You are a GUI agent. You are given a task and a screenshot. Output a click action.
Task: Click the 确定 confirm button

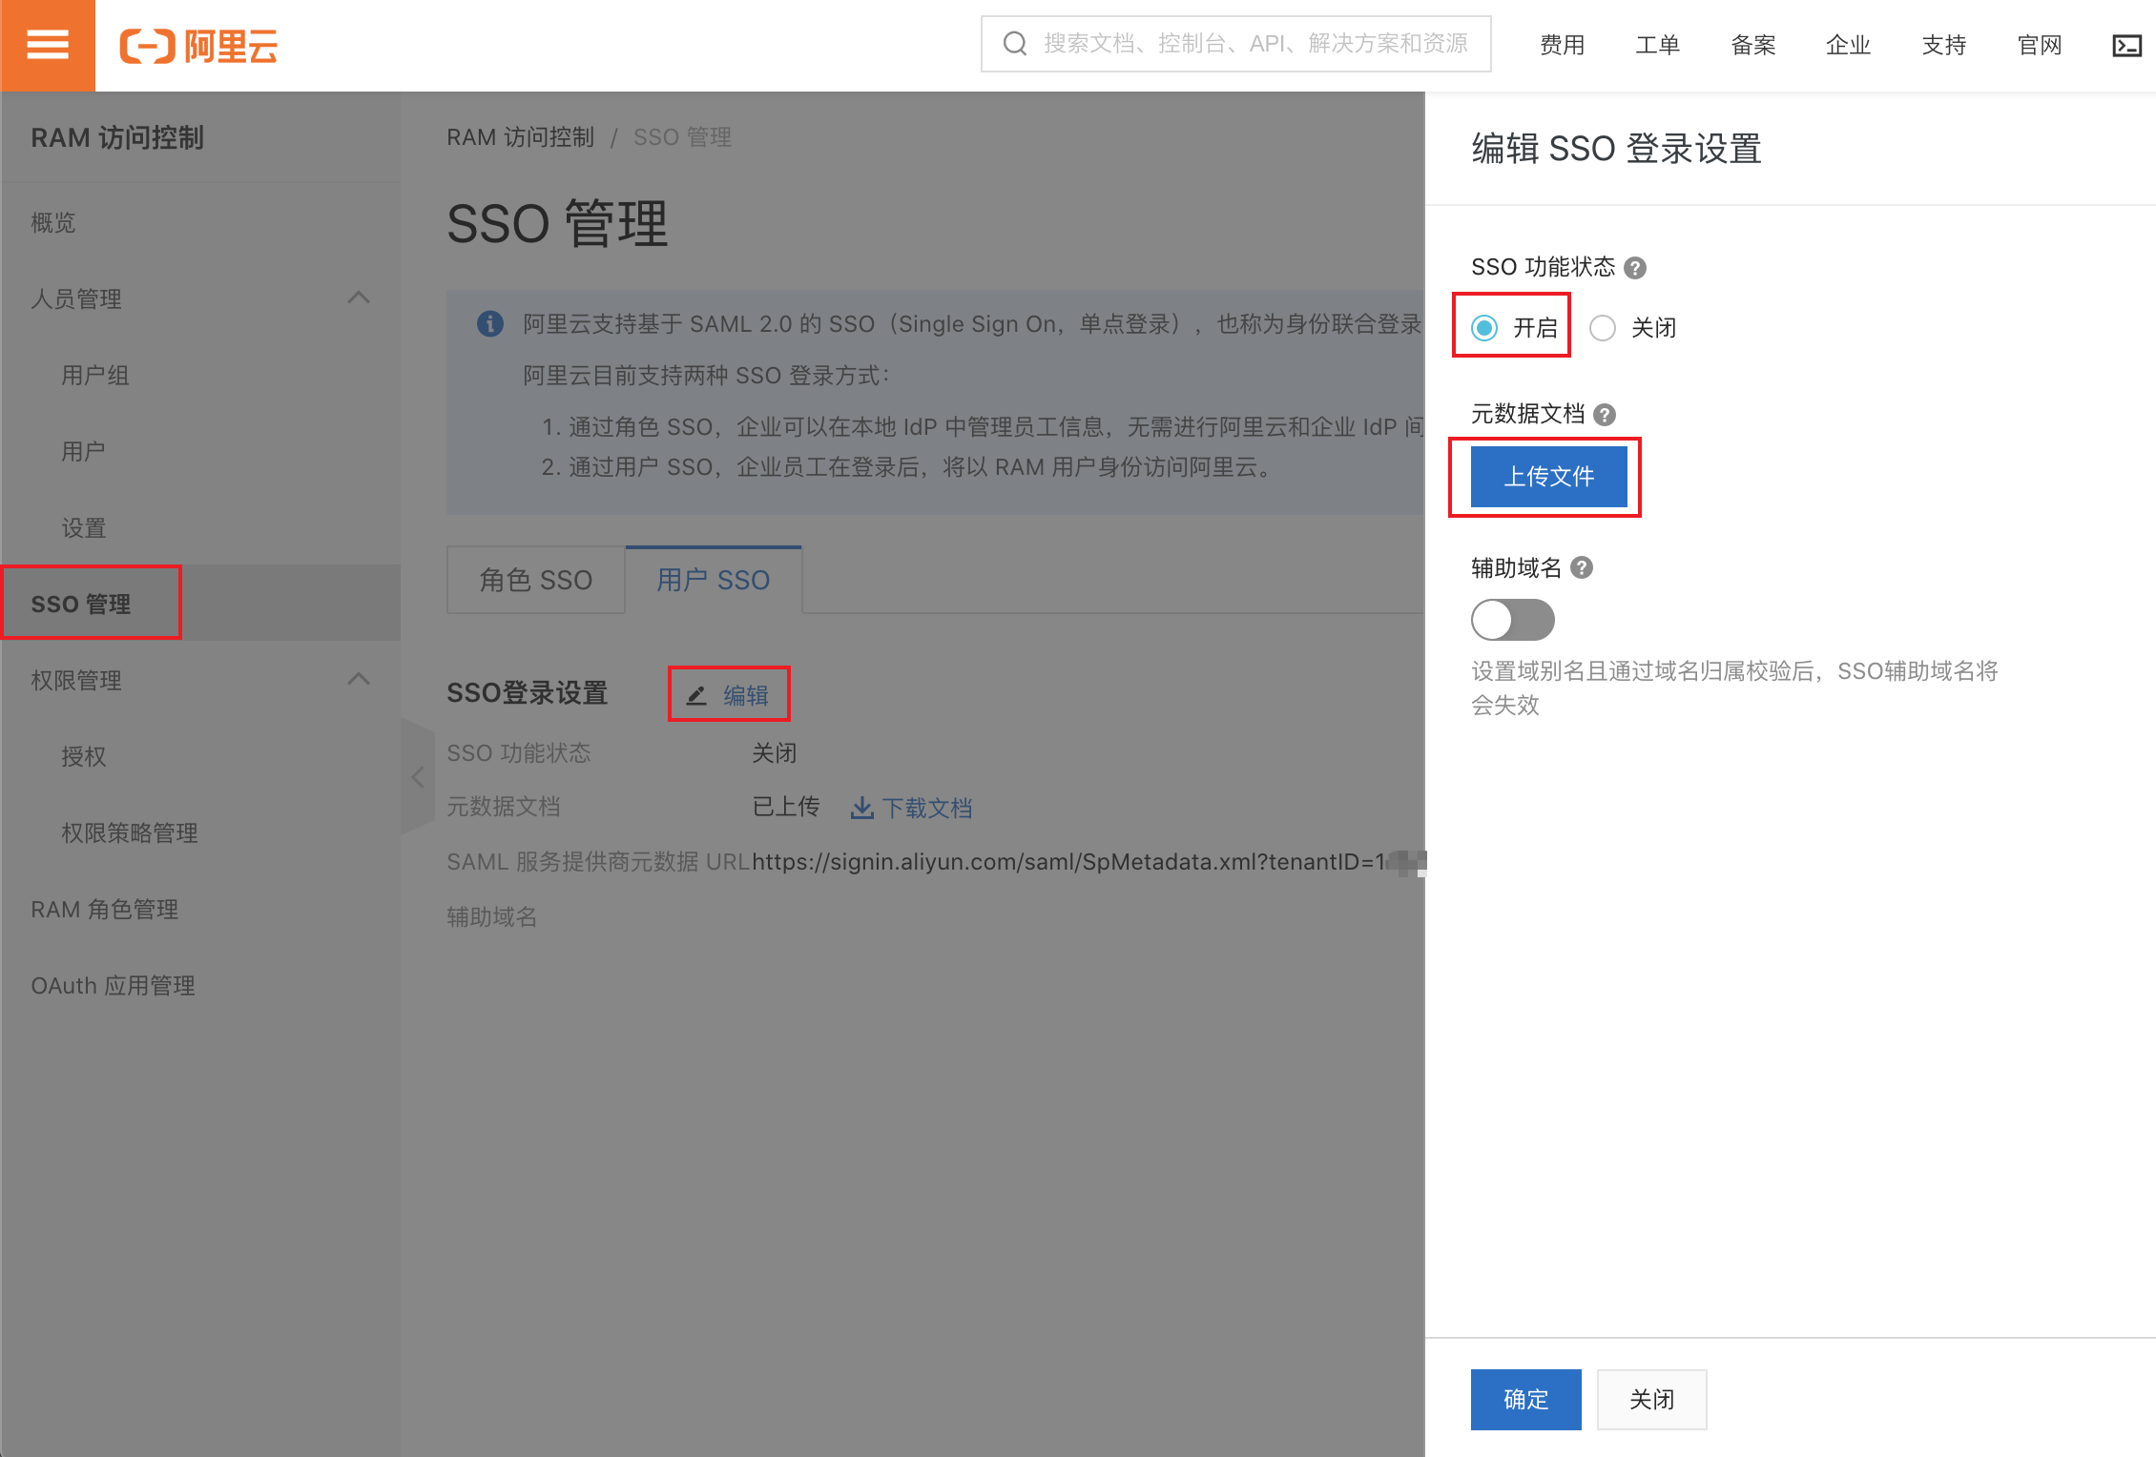(x=1524, y=1399)
